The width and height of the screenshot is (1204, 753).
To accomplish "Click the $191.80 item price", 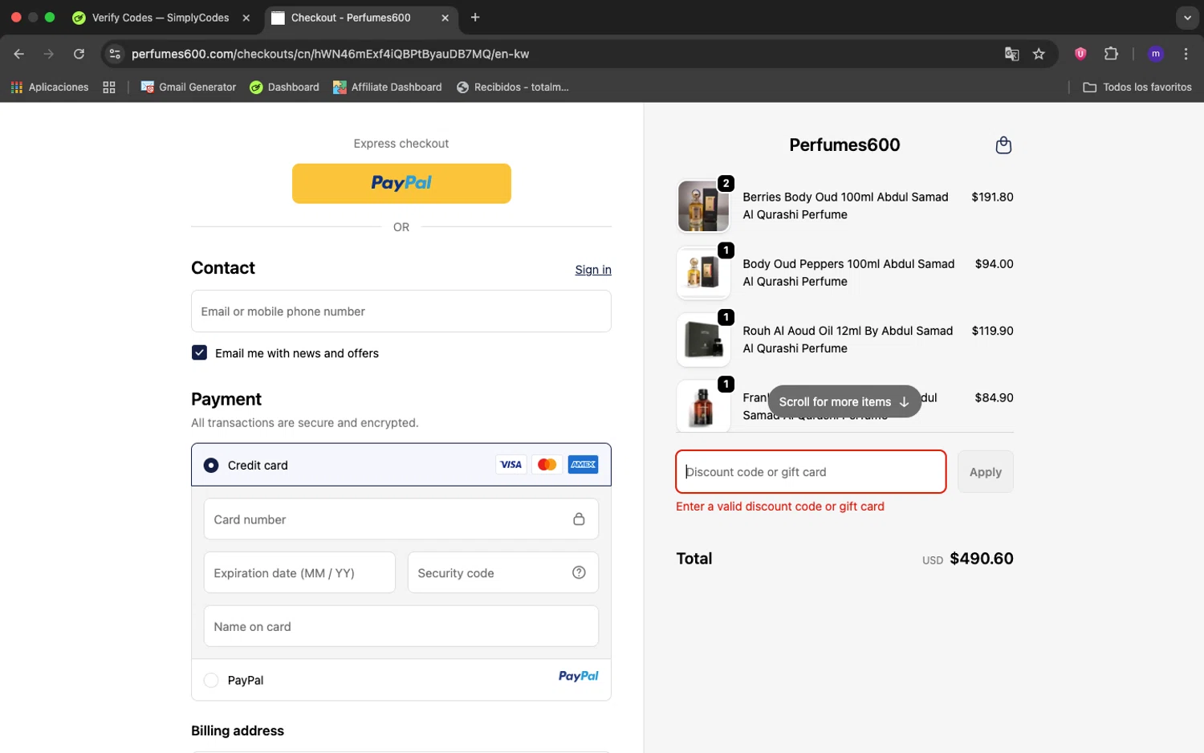I will 992,197.
